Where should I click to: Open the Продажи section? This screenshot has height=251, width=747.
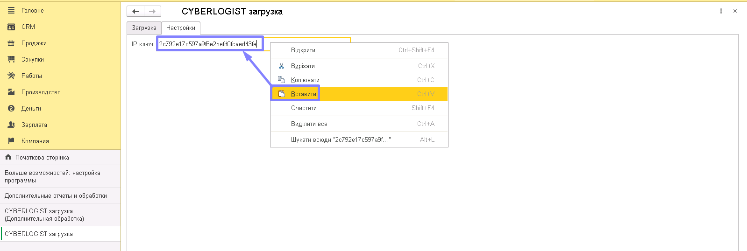click(60, 43)
